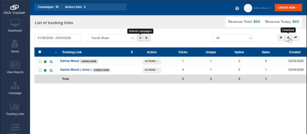307x134 pixels.
Task: Click green status dot for Karina Wood
Action: [x=45, y=62]
